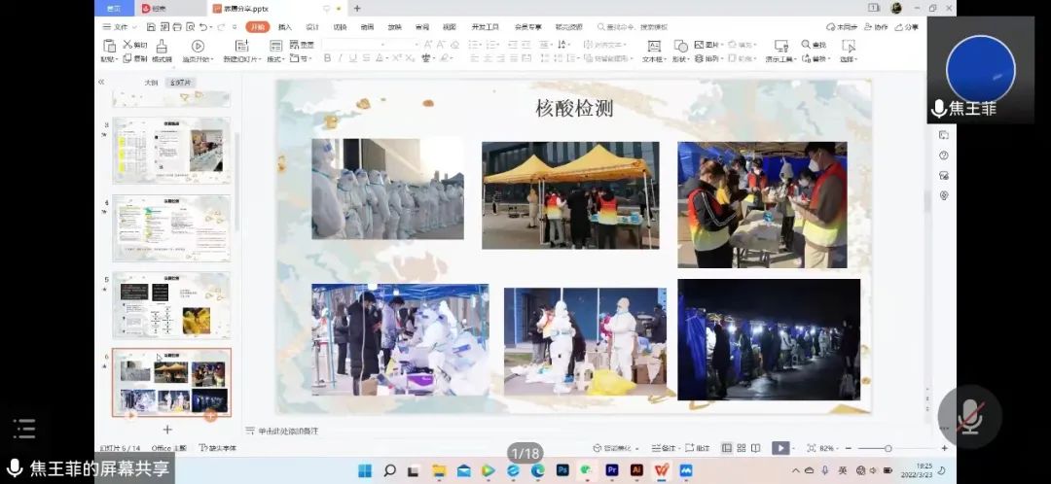
Task: Switch to the Outline view tab
Action: click(x=151, y=83)
